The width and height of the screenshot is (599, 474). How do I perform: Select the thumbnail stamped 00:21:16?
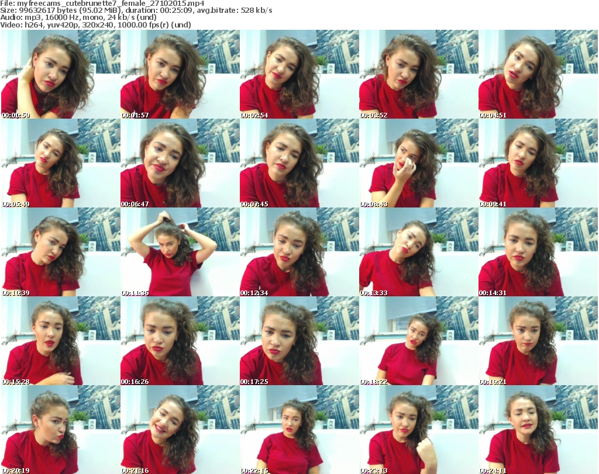tap(180, 430)
